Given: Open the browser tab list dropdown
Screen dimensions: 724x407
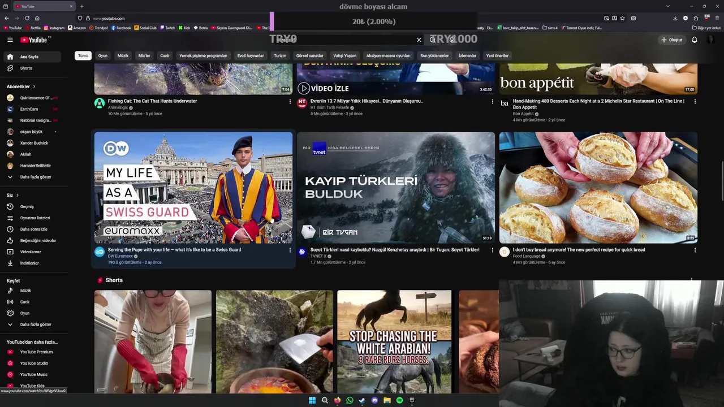Looking at the screenshot, I should (x=668, y=6).
